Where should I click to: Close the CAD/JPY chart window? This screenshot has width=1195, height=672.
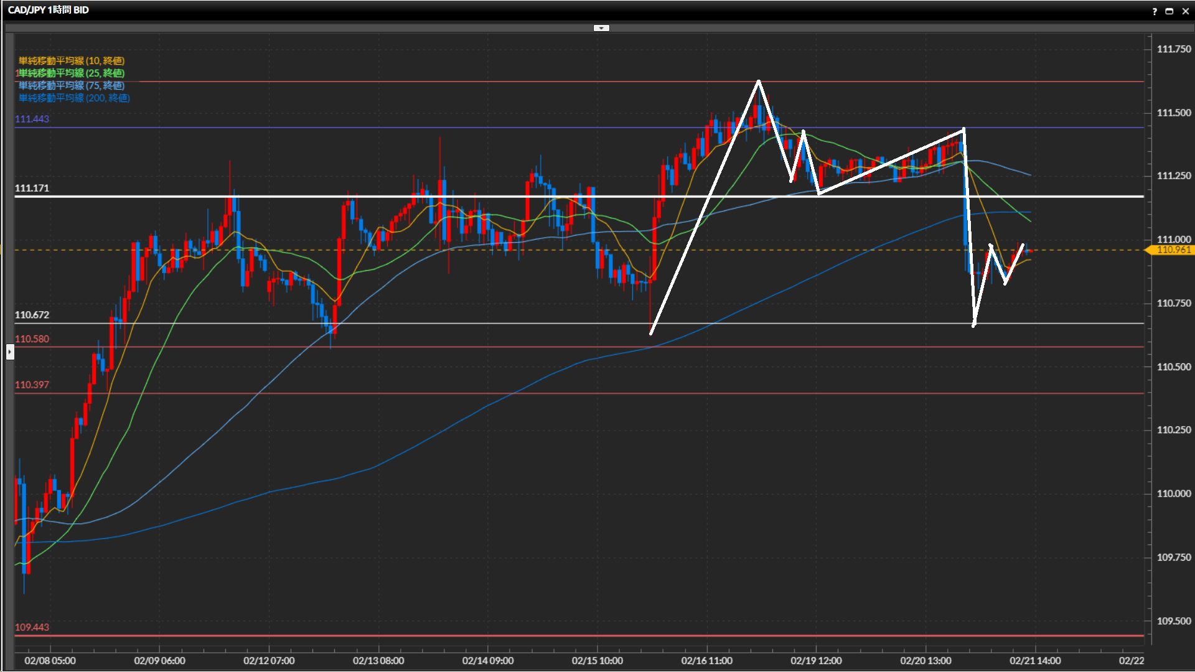pos(1185,11)
